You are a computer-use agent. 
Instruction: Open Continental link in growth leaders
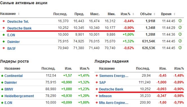[14, 76]
